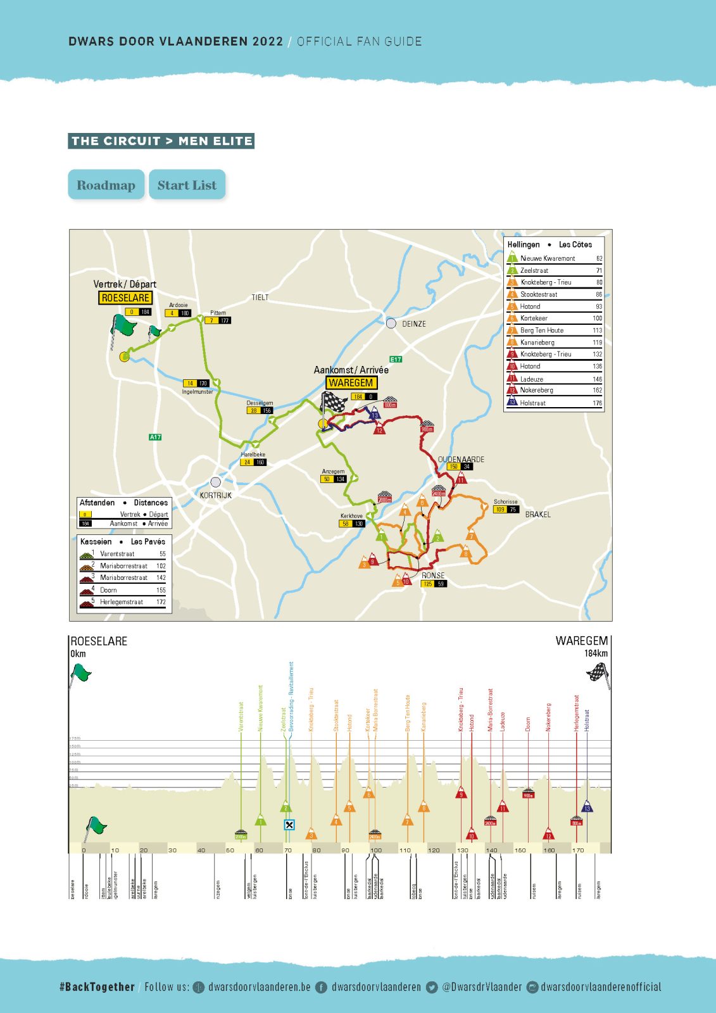Open the Roadmap button

click(x=106, y=185)
